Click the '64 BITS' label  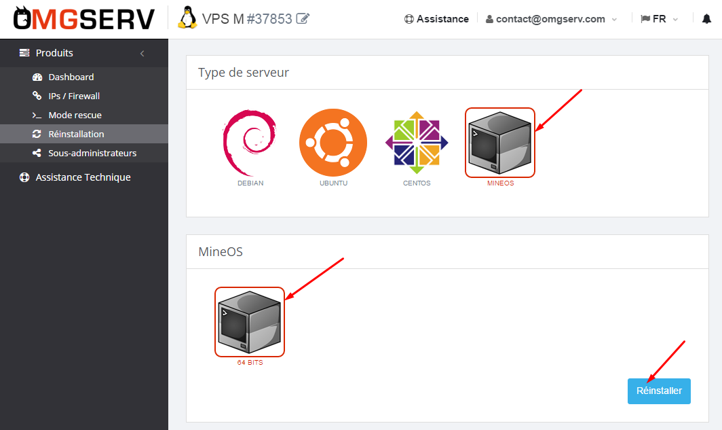point(250,362)
